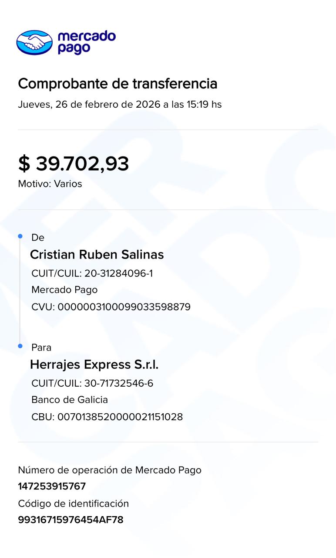
Task: Select identification code 99316715976454AF78
Action: [x=71, y=520]
